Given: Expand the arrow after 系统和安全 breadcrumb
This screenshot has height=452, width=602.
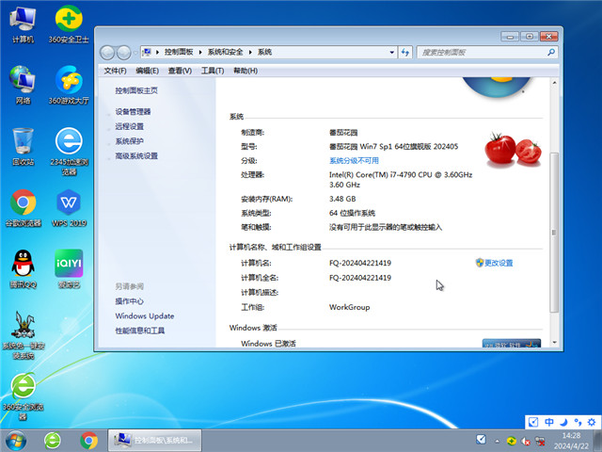Looking at the screenshot, I should pyautogui.click(x=250, y=53).
